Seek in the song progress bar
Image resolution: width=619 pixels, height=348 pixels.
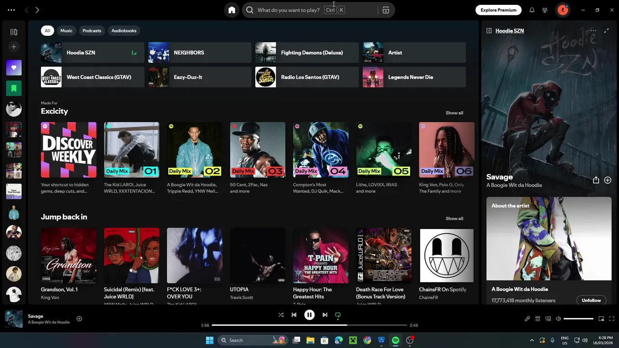309,325
